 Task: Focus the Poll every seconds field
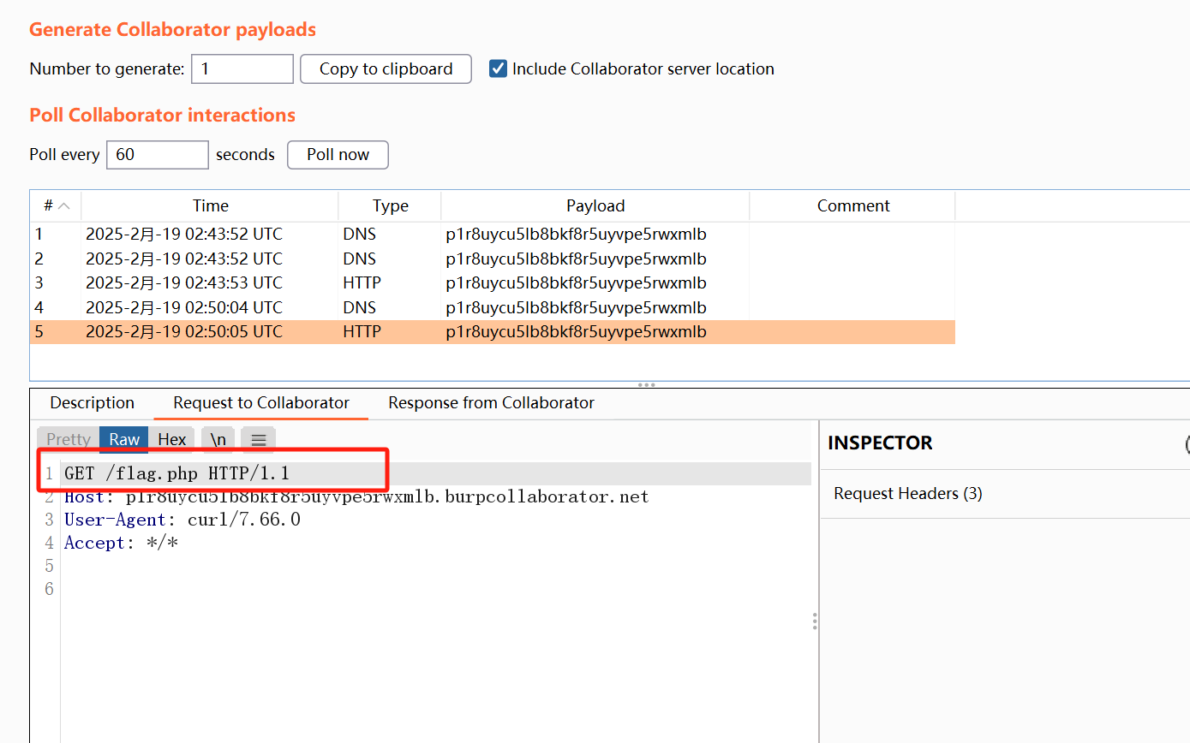158,154
